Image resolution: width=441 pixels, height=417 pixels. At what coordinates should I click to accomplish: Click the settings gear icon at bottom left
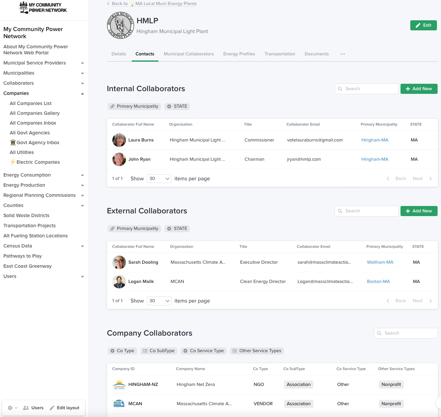pyautogui.click(x=10, y=408)
